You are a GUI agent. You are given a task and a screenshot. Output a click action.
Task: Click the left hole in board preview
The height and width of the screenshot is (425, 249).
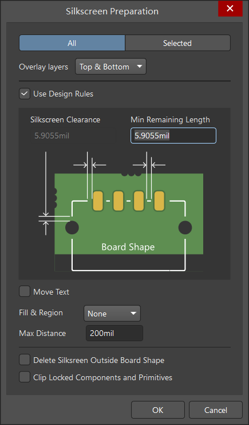(x=72, y=227)
